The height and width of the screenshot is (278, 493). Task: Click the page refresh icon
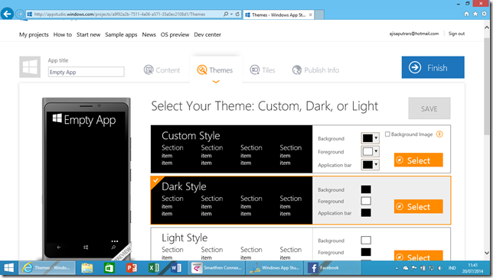pyautogui.click(x=237, y=14)
